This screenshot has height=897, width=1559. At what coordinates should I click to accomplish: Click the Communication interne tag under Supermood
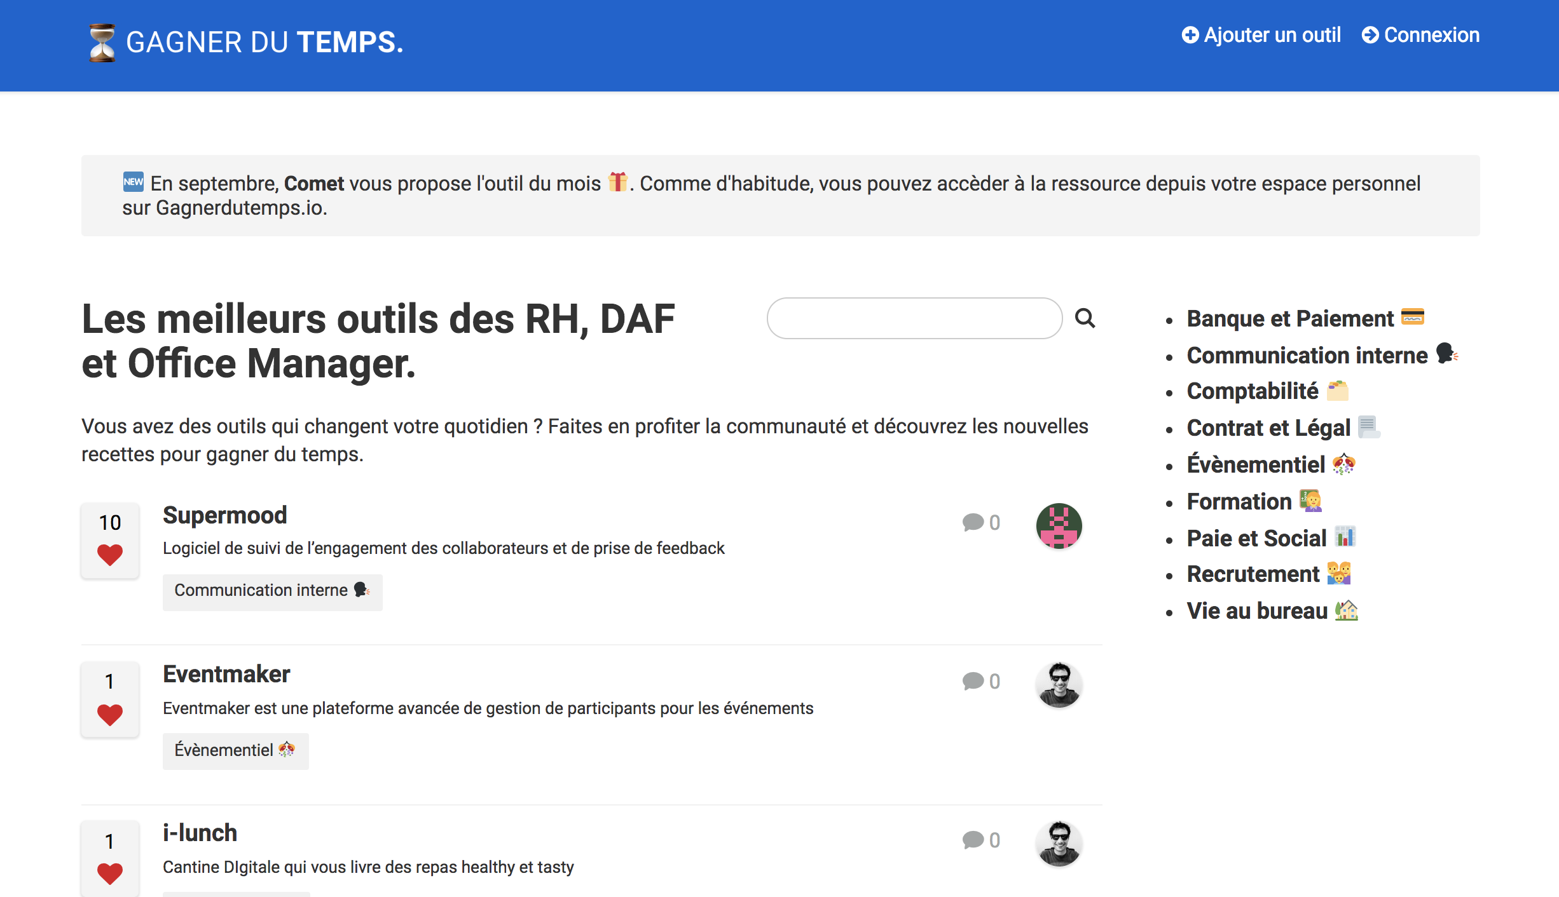pos(272,591)
